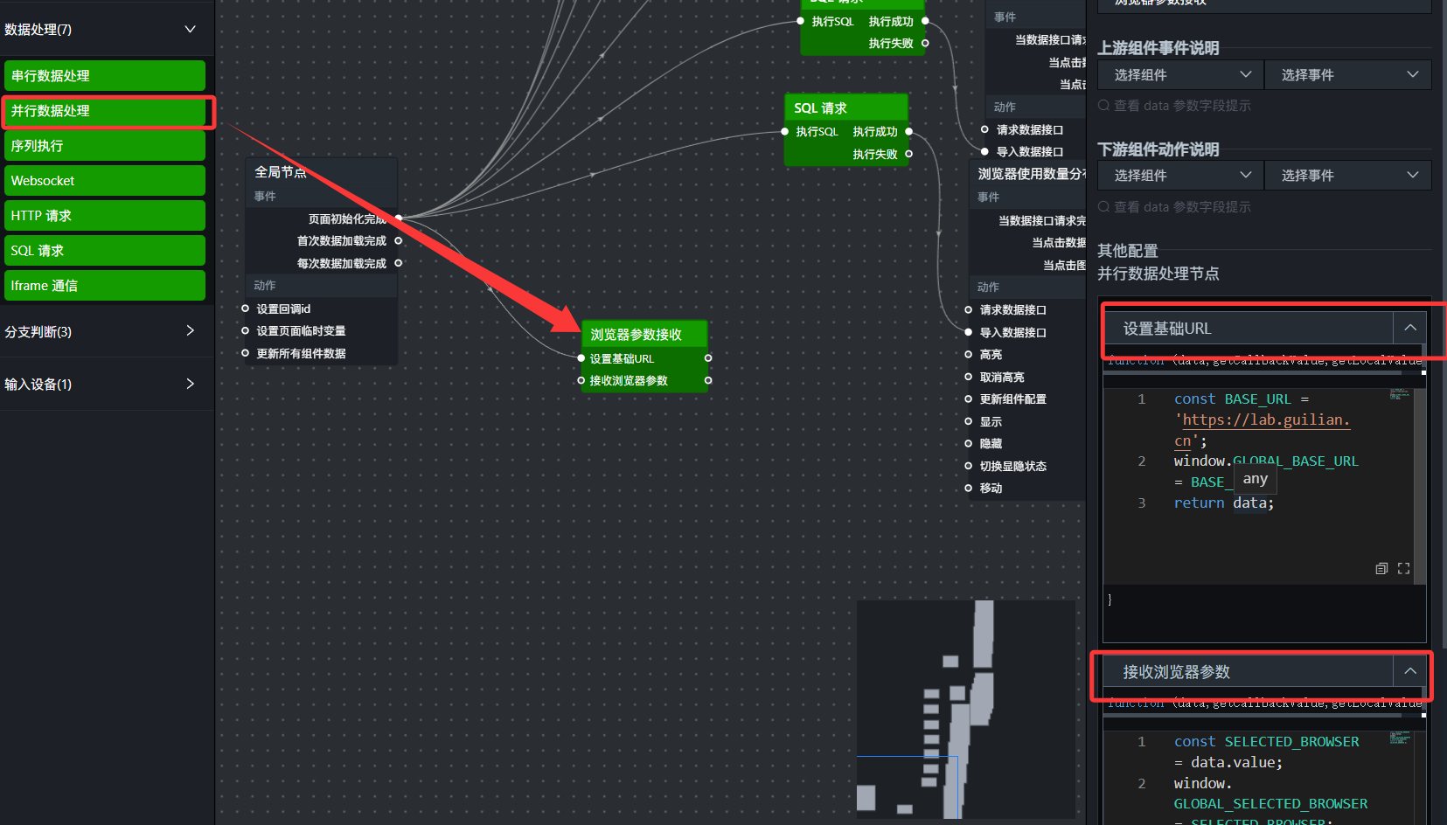The image size is (1447, 825).
Task: Click the 更新组件配置 action port
Action: pyautogui.click(x=969, y=399)
